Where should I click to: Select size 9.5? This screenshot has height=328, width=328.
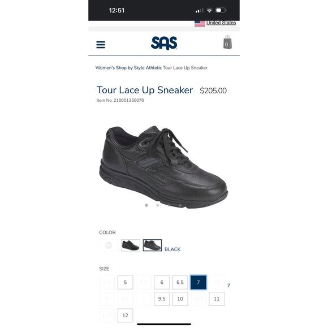162,299
